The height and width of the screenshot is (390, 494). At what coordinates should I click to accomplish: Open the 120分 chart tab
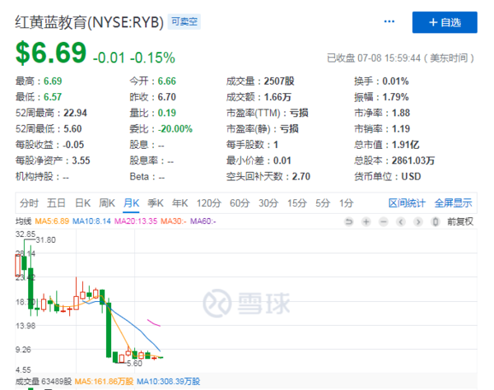pyautogui.click(x=209, y=203)
